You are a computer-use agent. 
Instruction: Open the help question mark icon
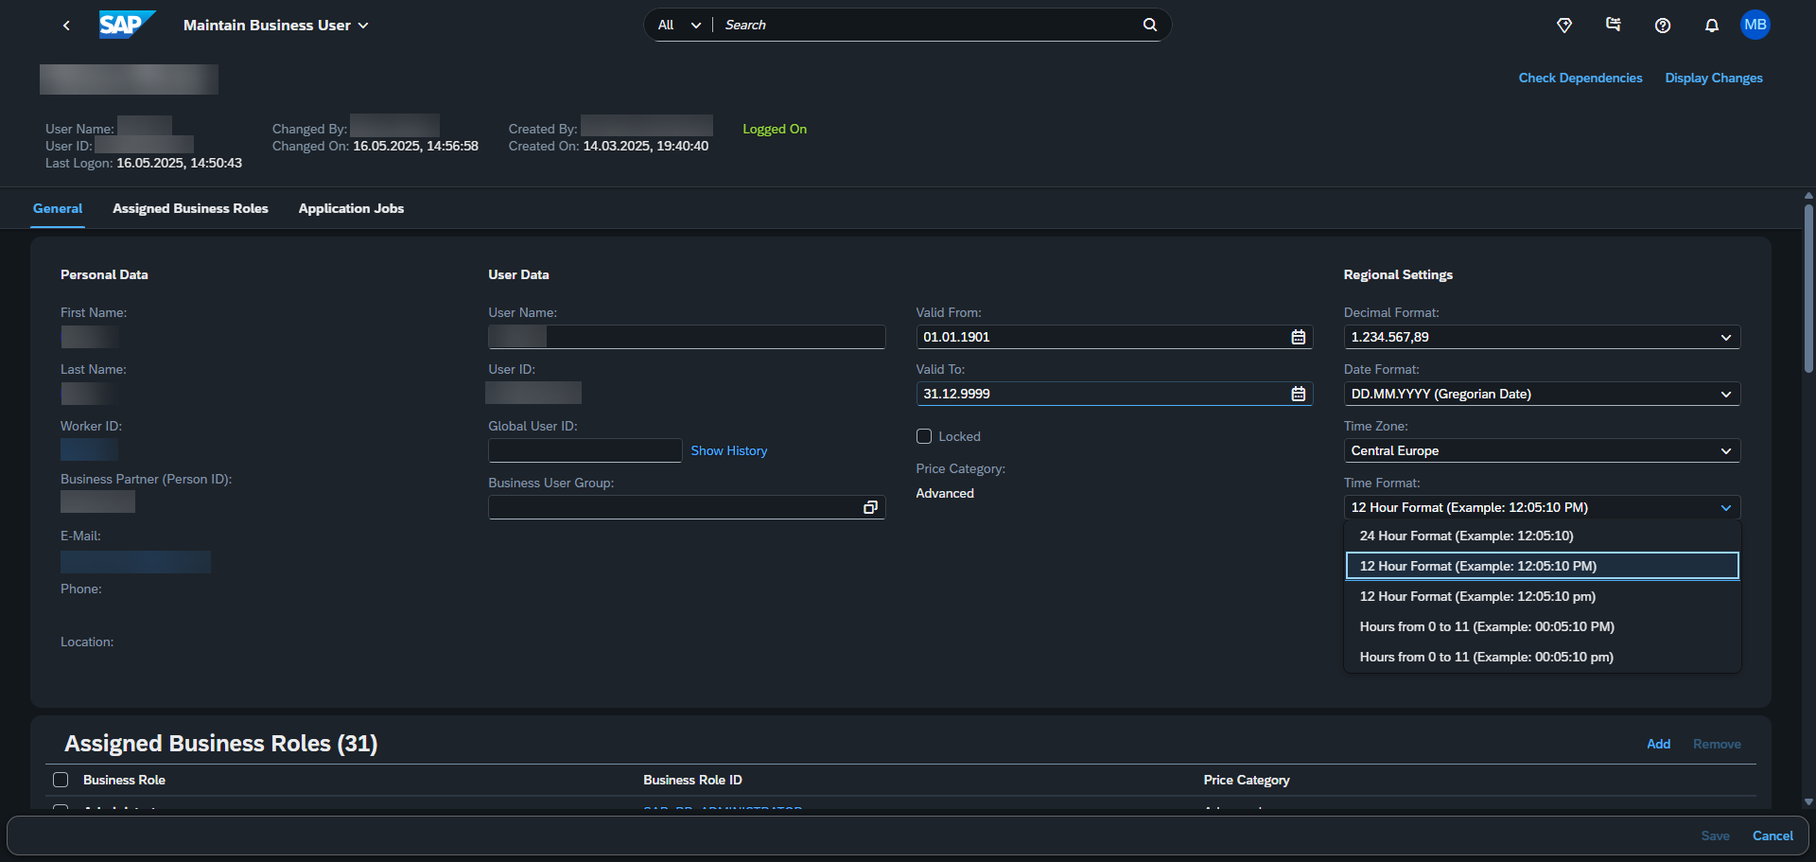tap(1663, 26)
